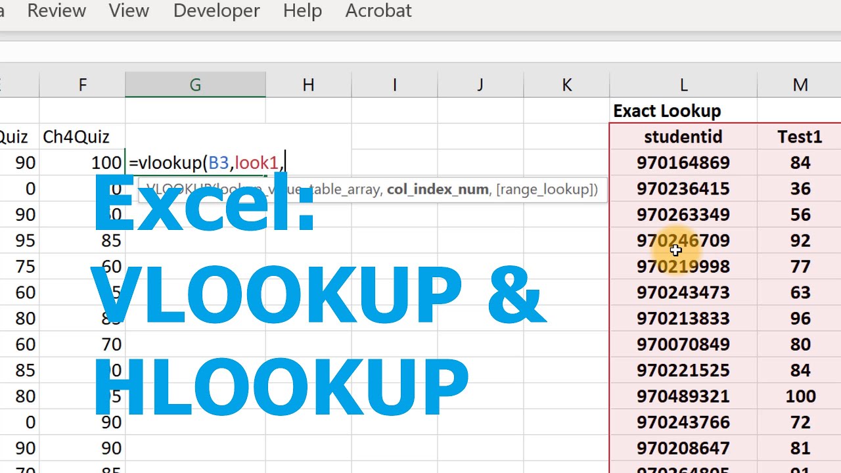The height and width of the screenshot is (473, 841).
Task: Select column I header
Action: (x=394, y=85)
